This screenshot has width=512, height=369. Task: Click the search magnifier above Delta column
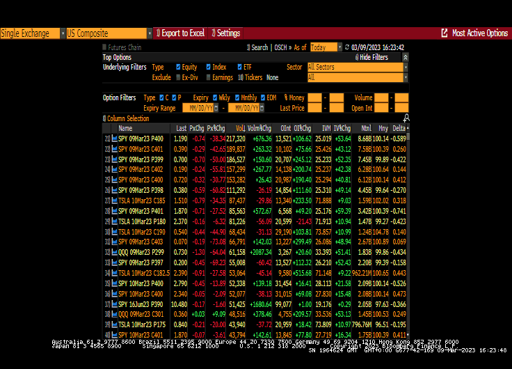[x=406, y=118]
